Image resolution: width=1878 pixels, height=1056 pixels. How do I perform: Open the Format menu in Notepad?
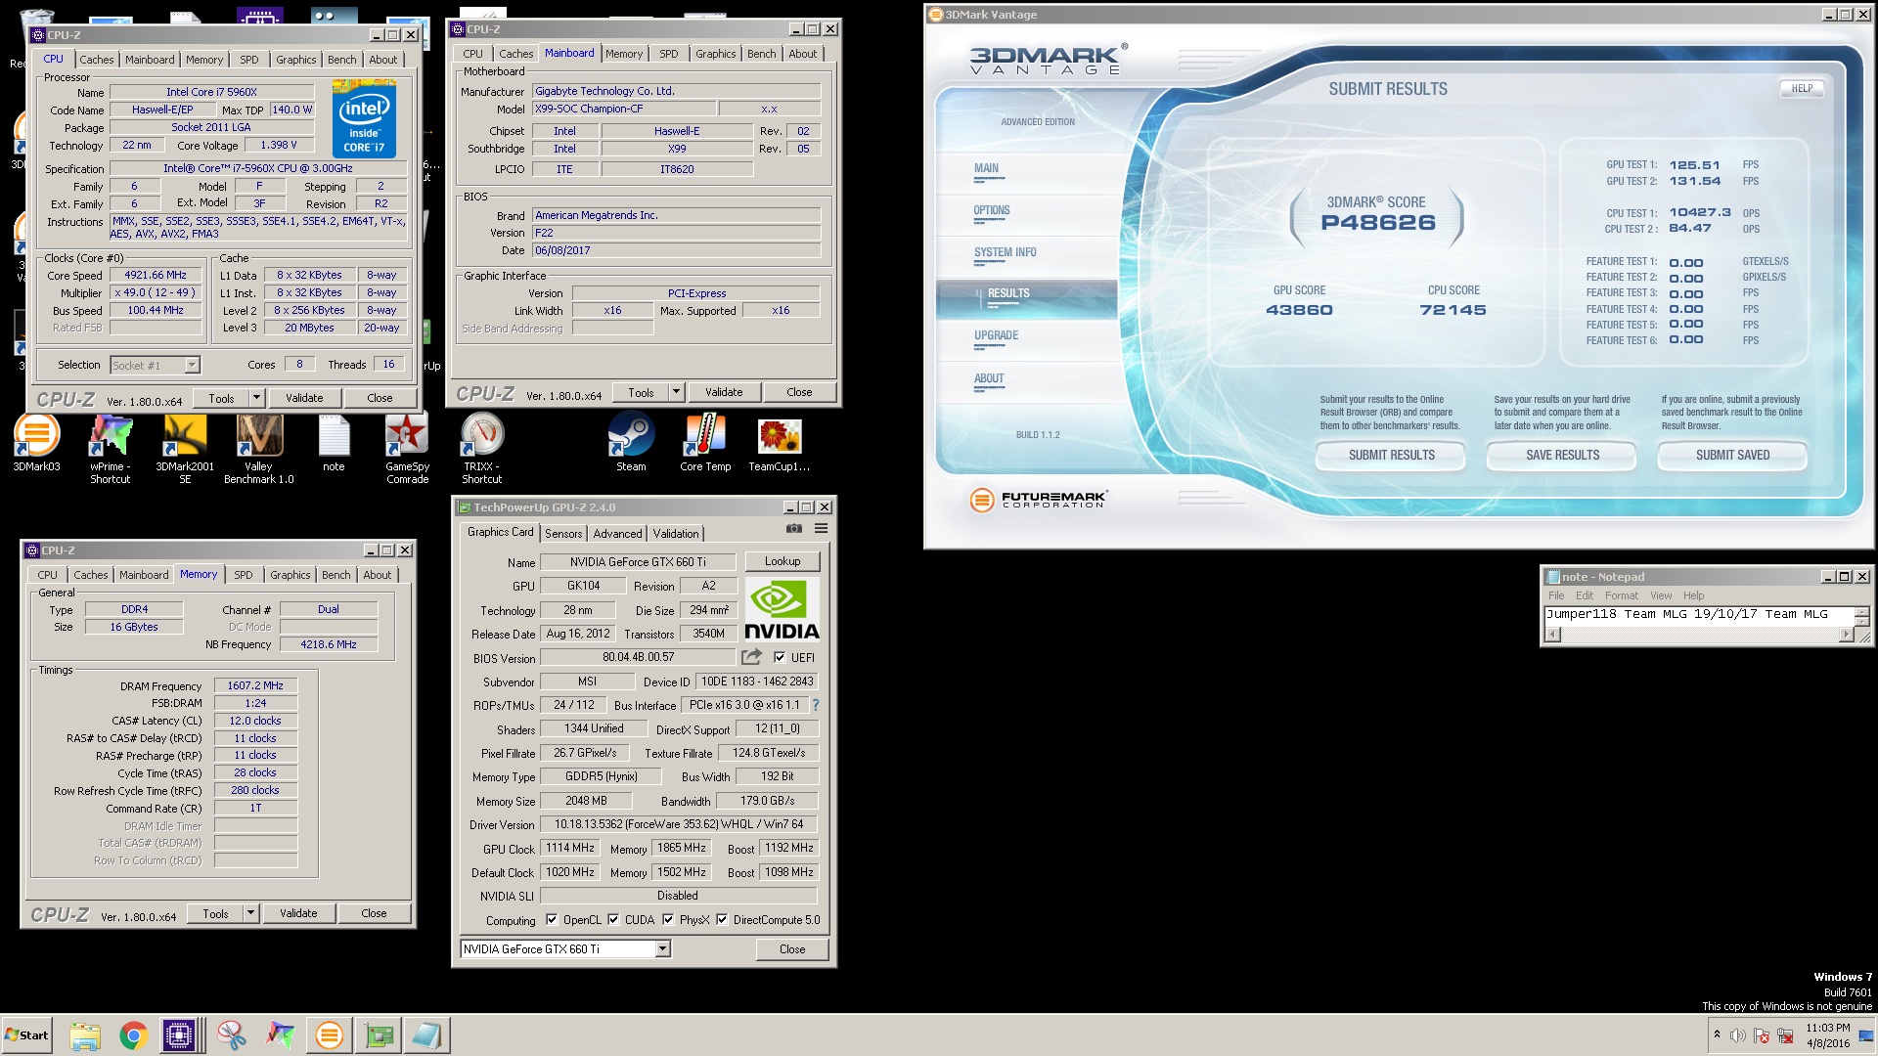tap(1621, 595)
